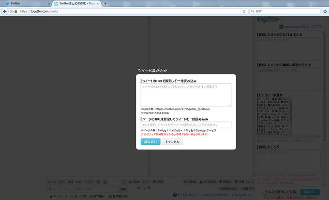
Task: Click the 検索 button beside keyword field
Action: tap(123, 189)
